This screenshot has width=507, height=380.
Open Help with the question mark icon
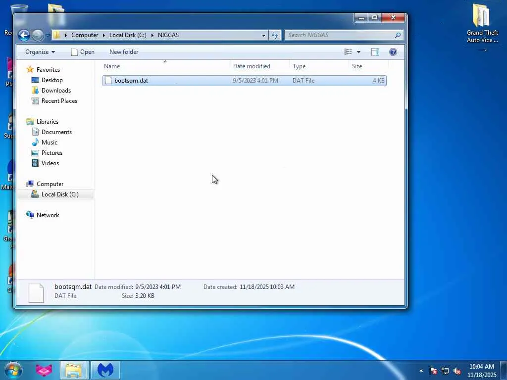(x=393, y=52)
